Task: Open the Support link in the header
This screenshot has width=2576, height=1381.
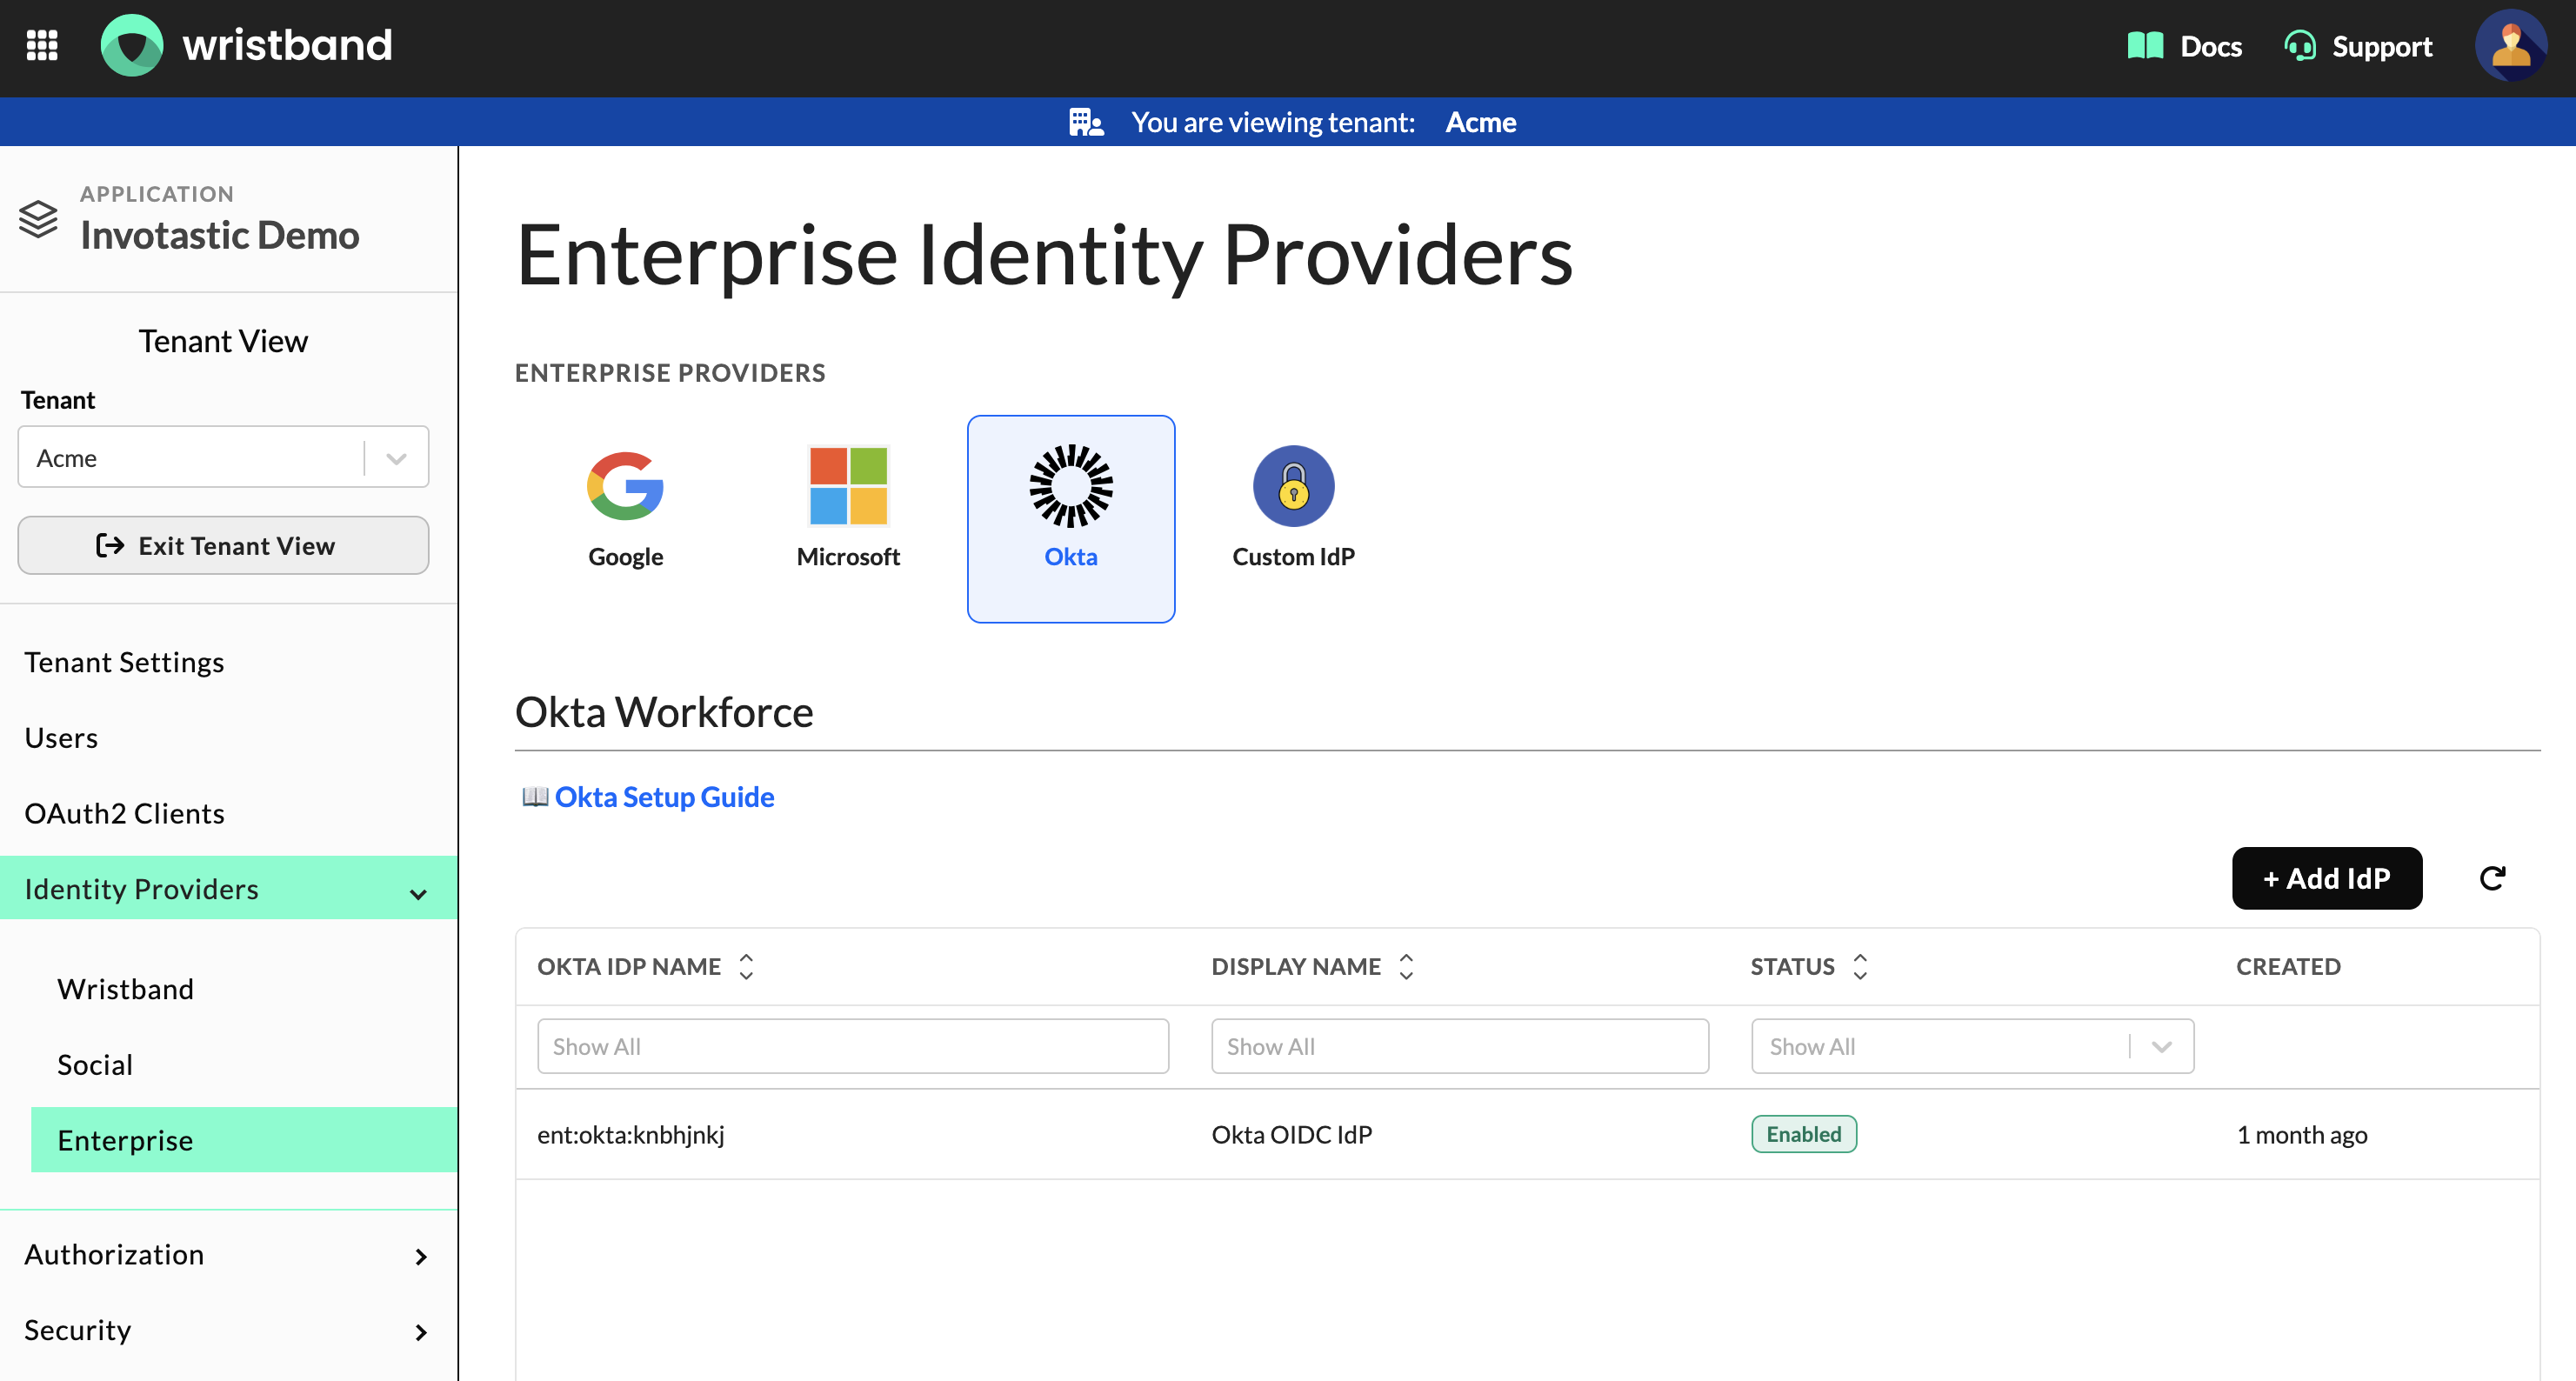Action: [2358, 46]
